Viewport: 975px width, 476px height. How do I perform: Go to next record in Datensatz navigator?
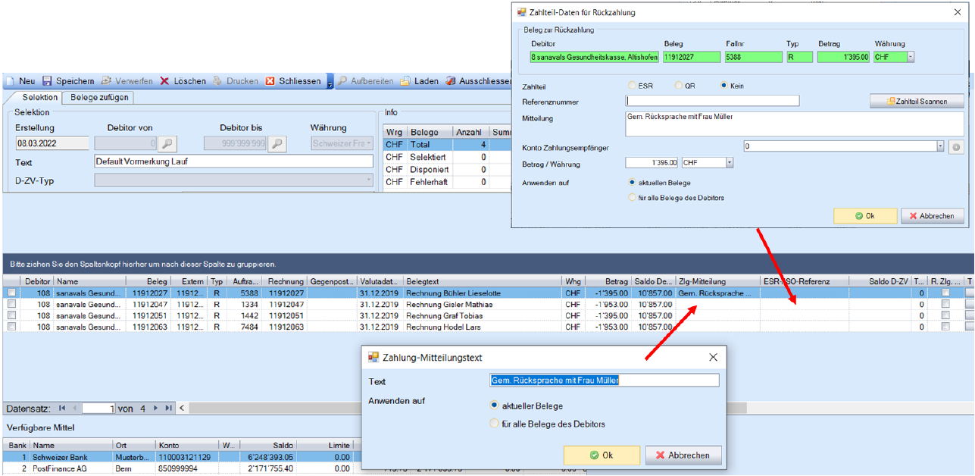coord(156,408)
